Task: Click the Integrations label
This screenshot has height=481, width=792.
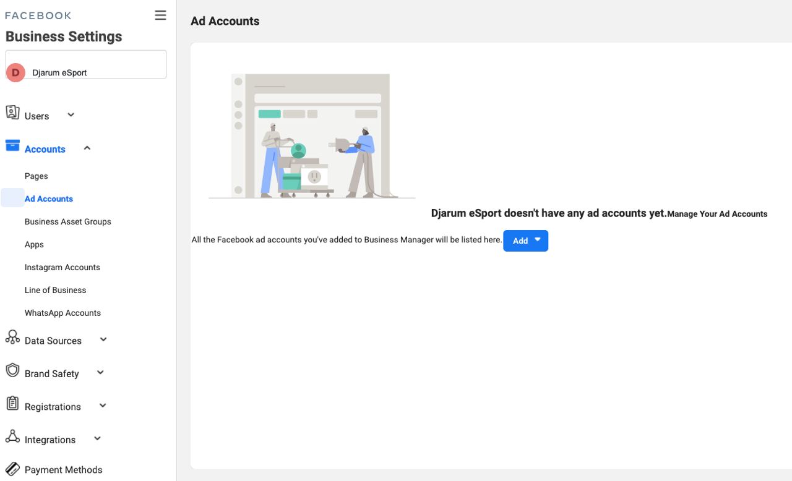Action: [50, 440]
